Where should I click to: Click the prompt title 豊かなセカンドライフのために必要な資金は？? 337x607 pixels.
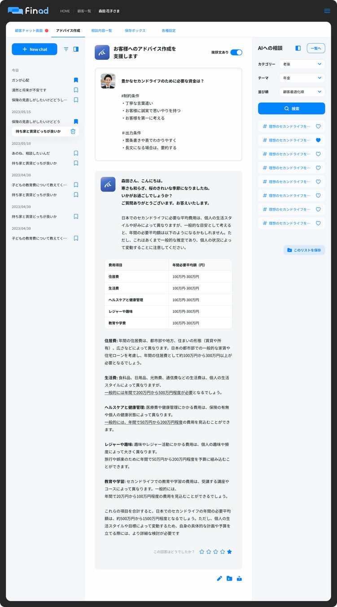coord(162,81)
